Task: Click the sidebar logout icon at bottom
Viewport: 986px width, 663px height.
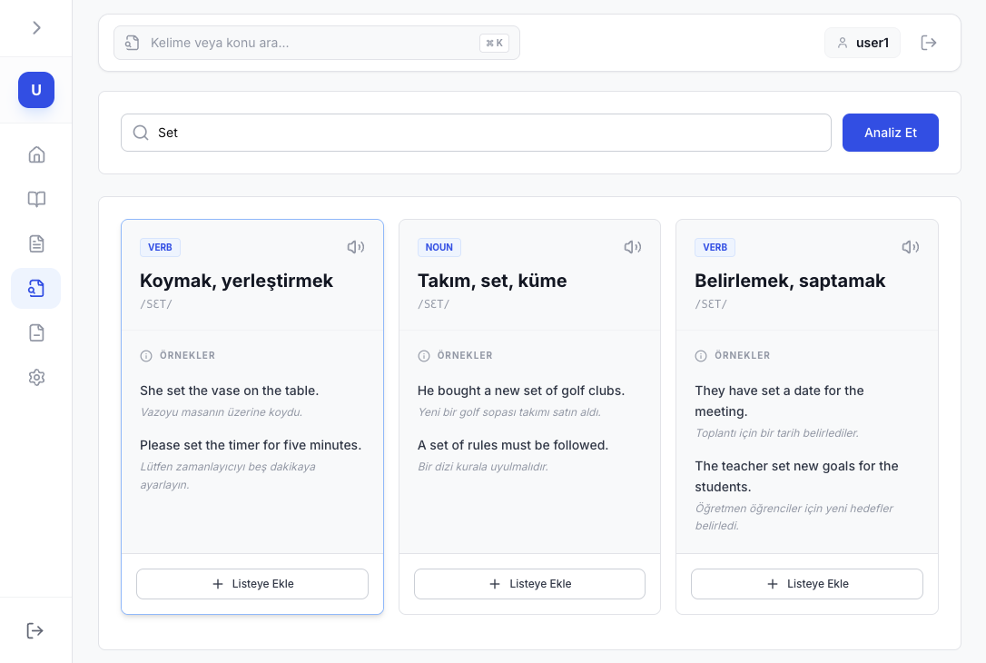Action: pos(35,630)
